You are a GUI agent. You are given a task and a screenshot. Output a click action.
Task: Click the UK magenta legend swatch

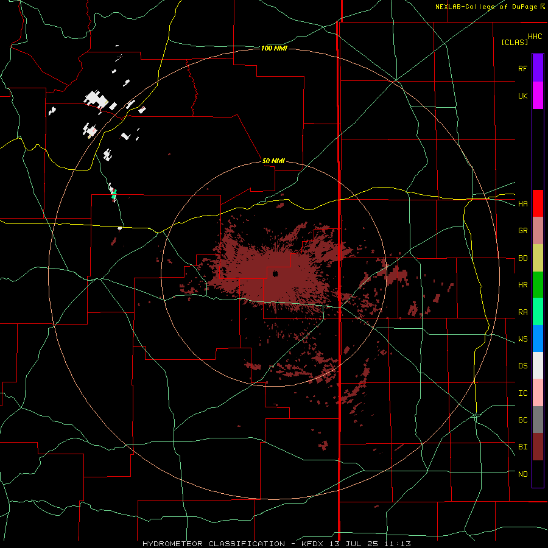point(538,95)
